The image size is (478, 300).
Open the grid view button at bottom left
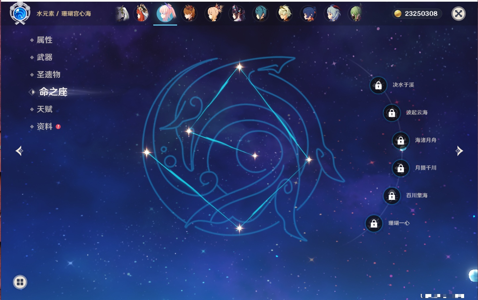pyautogui.click(x=20, y=282)
